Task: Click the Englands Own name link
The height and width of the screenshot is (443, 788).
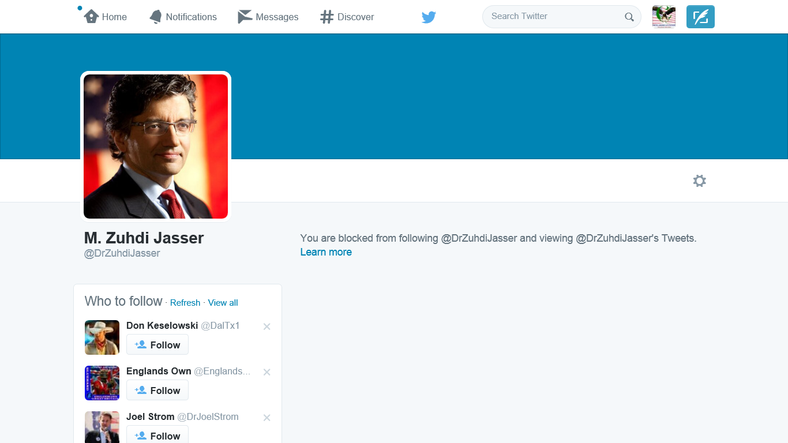Action: point(159,371)
